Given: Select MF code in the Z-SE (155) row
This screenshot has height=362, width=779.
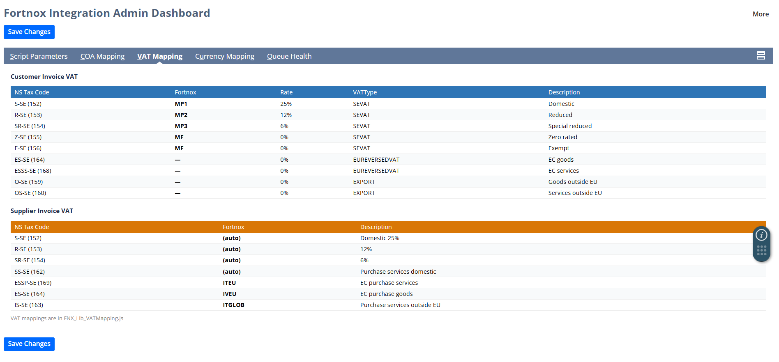Looking at the screenshot, I should [179, 137].
